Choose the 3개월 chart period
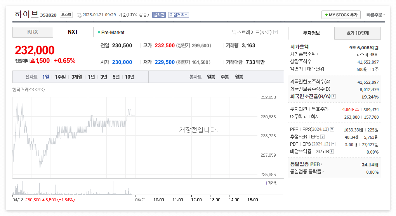The width and height of the screenshot is (396, 216). (77, 77)
